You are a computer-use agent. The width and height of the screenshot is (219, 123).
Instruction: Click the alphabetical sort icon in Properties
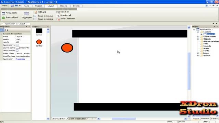pos(7,30)
